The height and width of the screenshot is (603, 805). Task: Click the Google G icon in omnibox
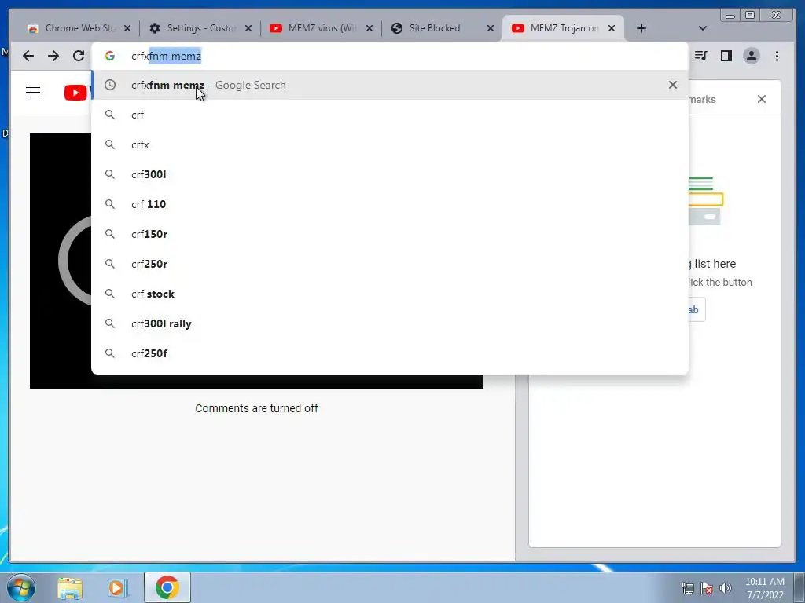(x=110, y=56)
